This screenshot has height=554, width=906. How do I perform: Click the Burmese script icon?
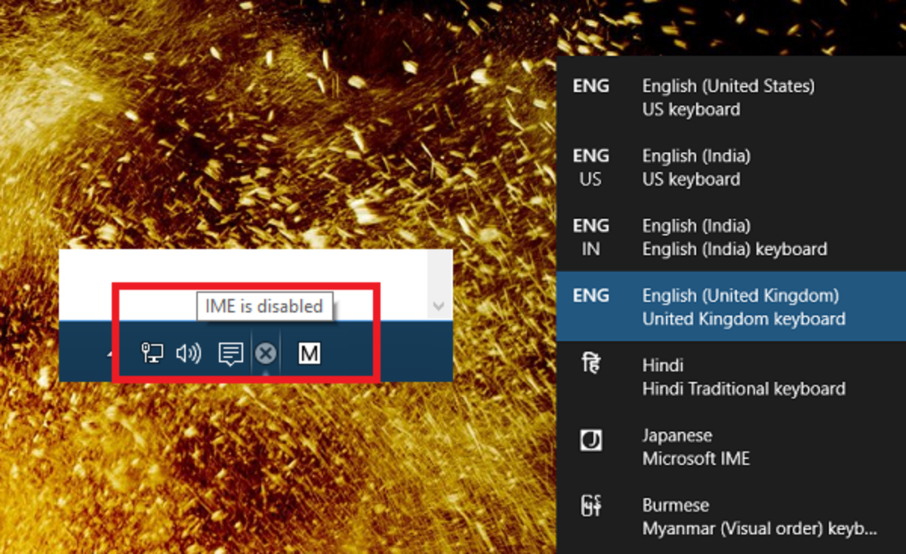click(x=593, y=505)
